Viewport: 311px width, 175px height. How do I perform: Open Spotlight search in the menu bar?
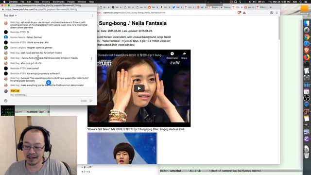(x=301, y=2)
